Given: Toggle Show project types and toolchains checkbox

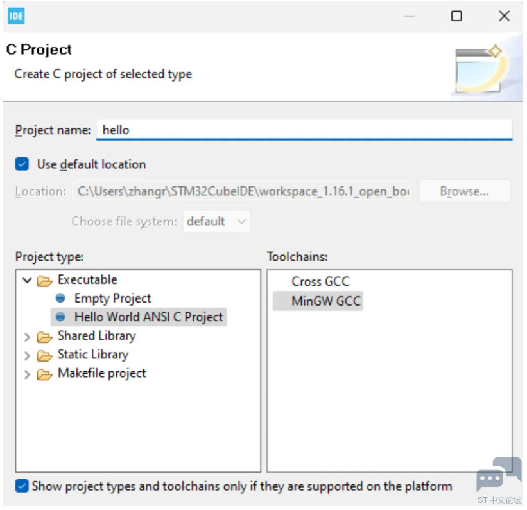Looking at the screenshot, I should click(x=22, y=486).
